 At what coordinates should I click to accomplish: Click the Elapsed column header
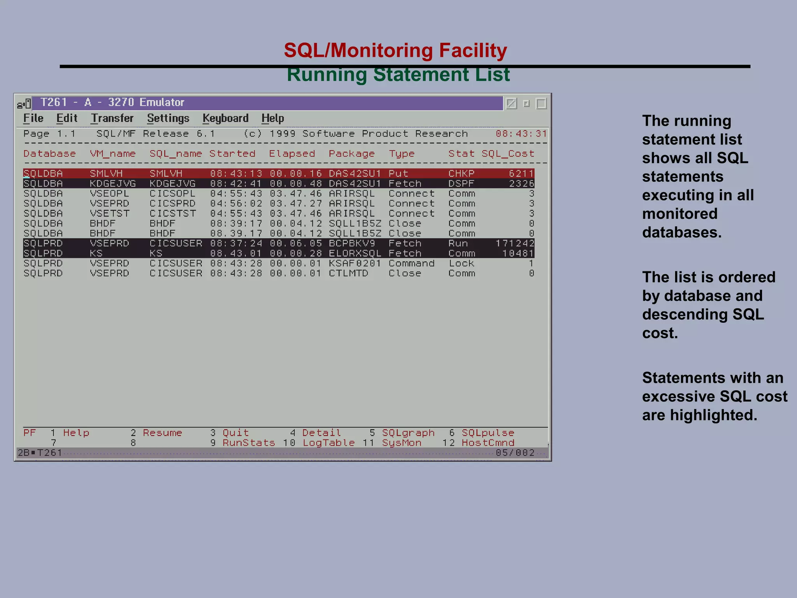coord(292,154)
